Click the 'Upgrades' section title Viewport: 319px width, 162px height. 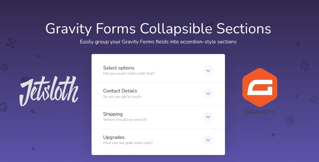click(x=114, y=137)
